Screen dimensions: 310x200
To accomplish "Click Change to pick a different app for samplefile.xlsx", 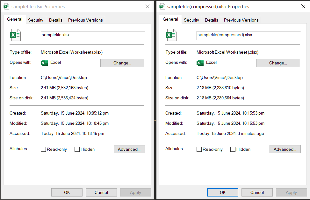I will (x=122, y=63).
